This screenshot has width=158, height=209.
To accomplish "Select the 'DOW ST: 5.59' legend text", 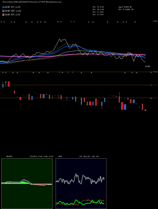I will tap(12, 7).
